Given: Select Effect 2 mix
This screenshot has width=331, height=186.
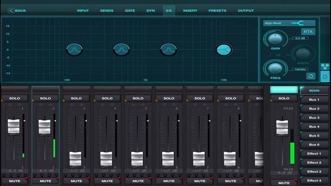Looking at the screenshot, I should (x=314, y=163).
